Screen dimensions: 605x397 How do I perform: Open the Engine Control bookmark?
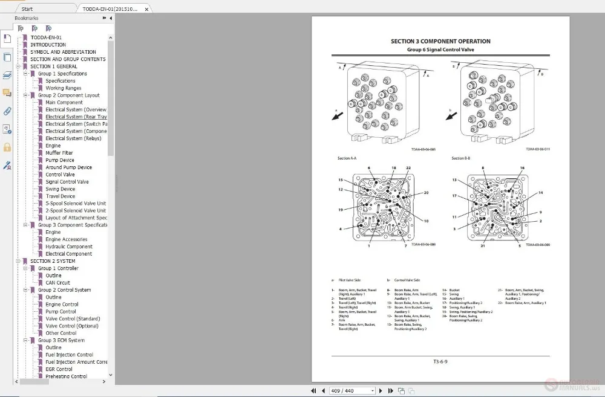pos(62,305)
